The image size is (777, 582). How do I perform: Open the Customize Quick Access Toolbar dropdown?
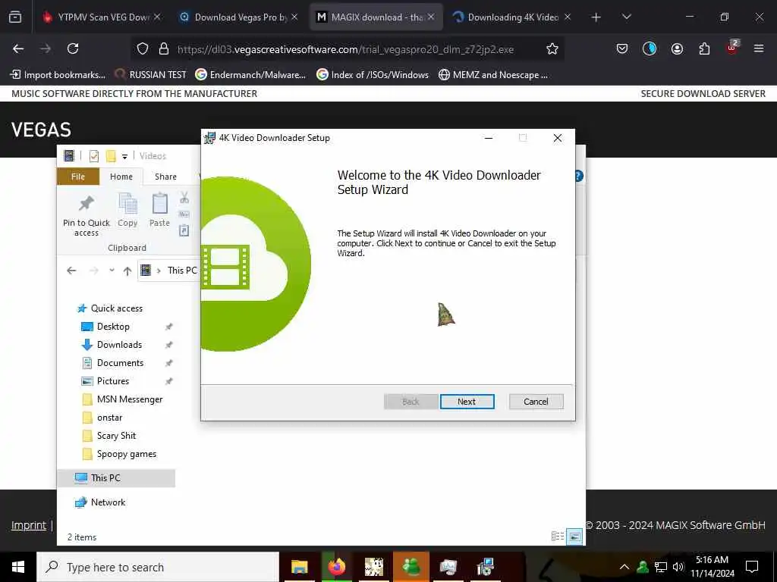coord(125,157)
